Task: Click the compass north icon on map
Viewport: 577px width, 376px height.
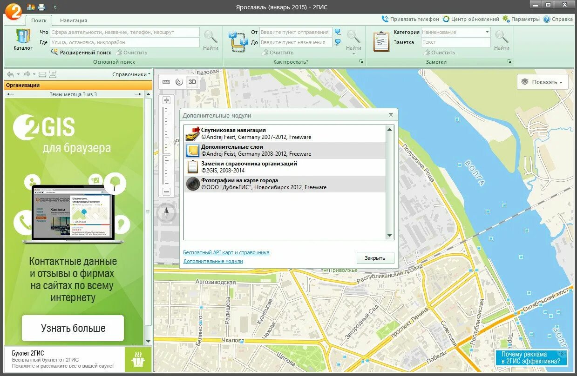Action: click(166, 213)
